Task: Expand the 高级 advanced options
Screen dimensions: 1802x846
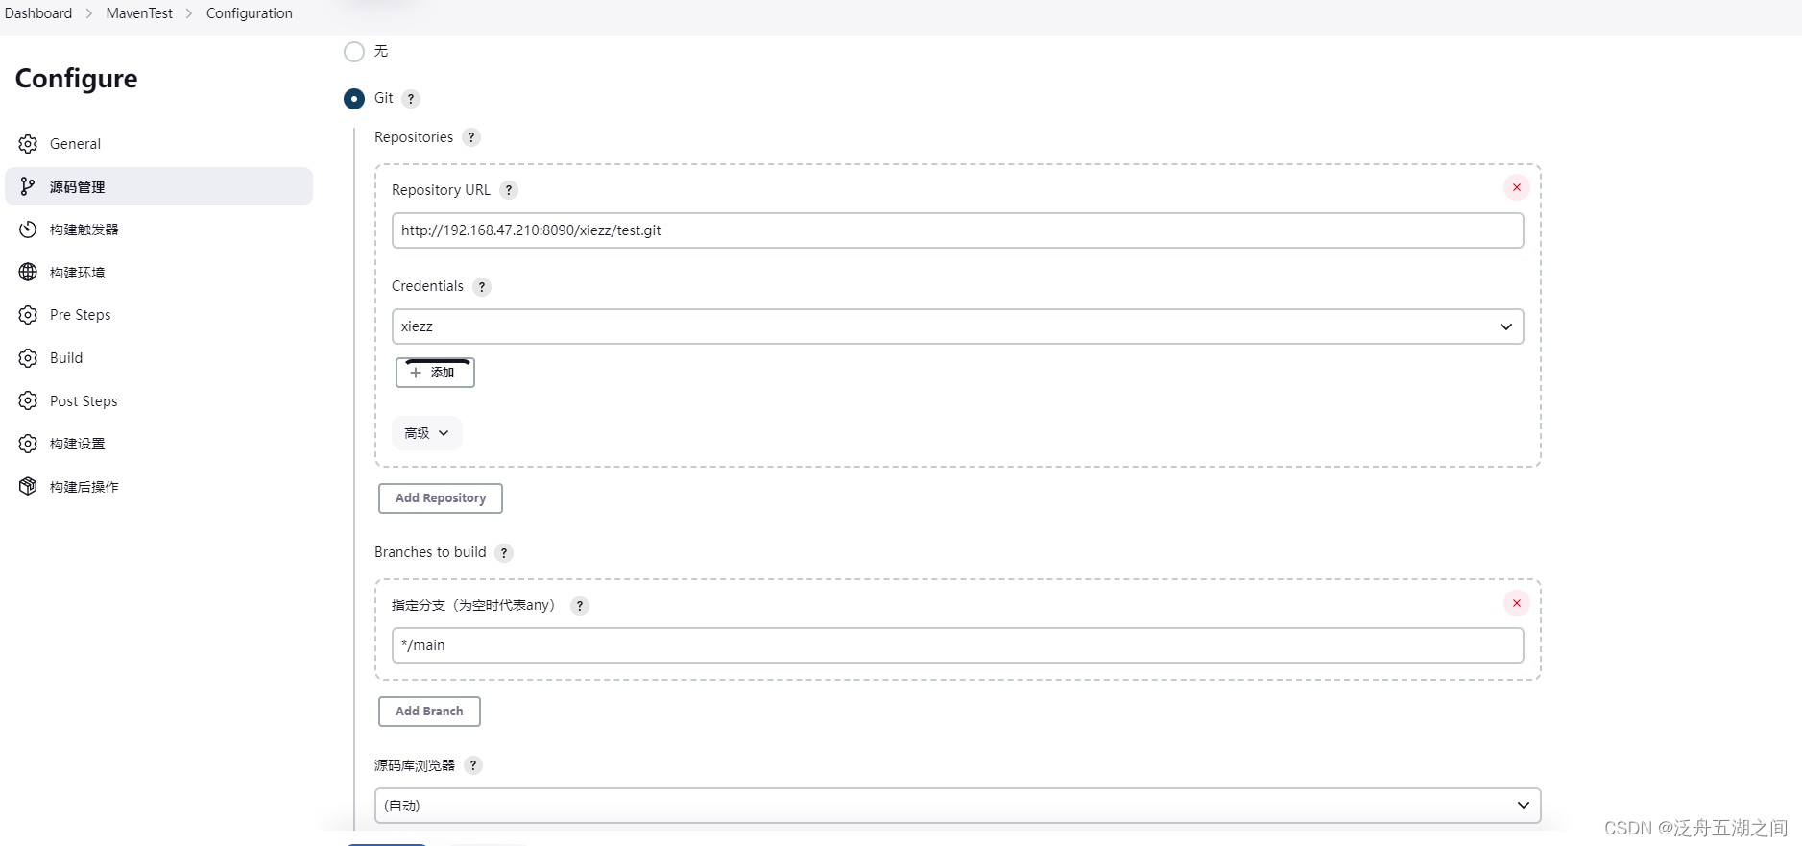Action: (x=427, y=433)
